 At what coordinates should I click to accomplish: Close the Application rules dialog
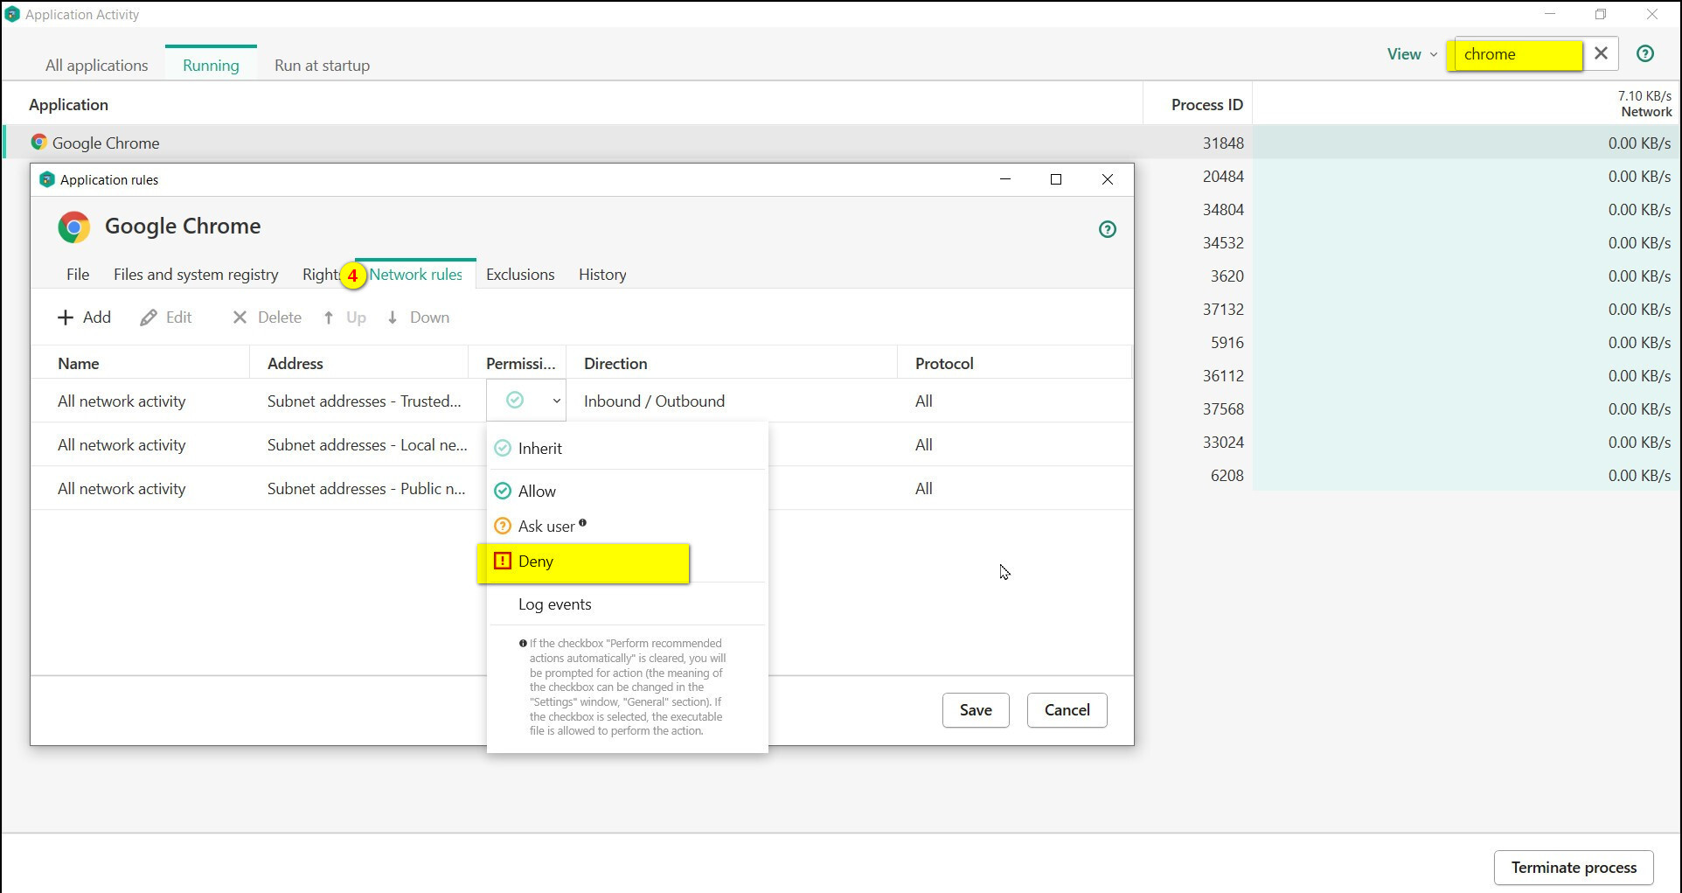coord(1108,179)
